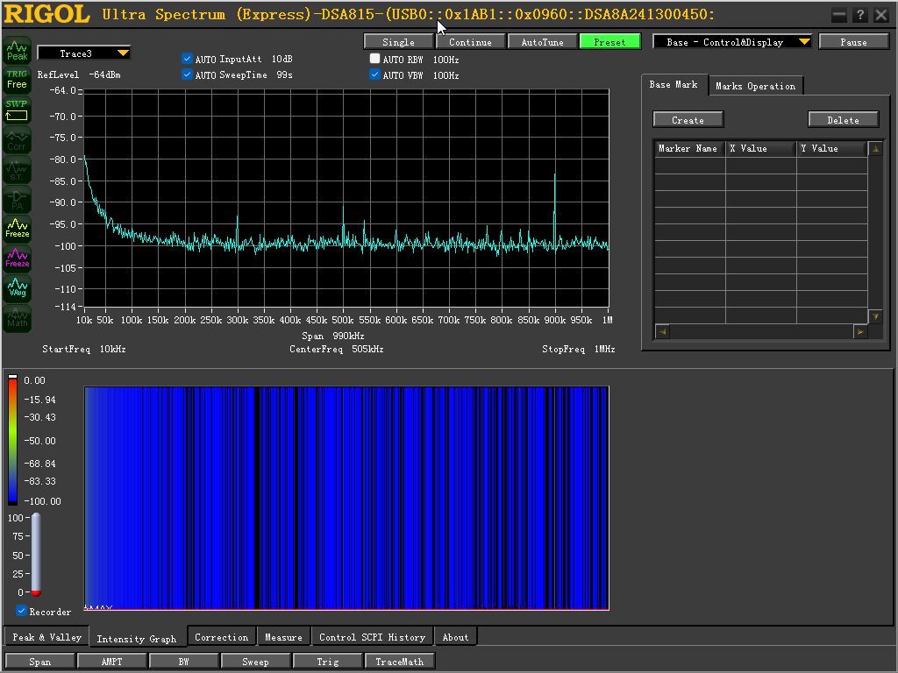Click the yellow Freeze trace icon

[18, 229]
